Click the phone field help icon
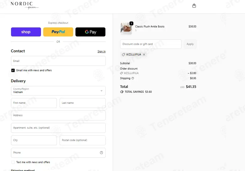245x171 pixels. coord(101,153)
